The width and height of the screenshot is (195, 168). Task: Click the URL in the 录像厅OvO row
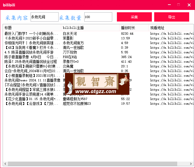point(172,62)
